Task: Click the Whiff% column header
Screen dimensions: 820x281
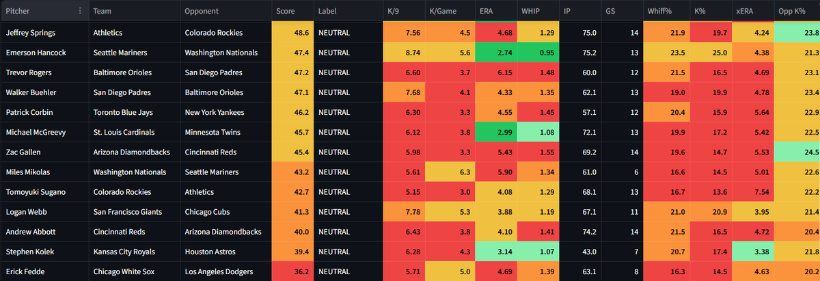Action: coord(666,11)
